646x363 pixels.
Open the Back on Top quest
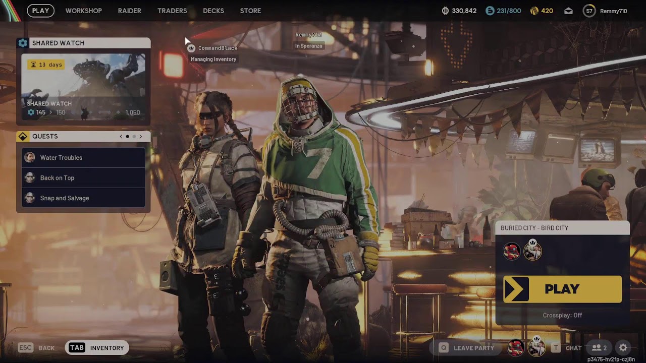tap(83, 178)
